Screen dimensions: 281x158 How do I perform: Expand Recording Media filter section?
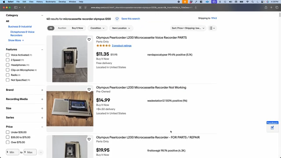click(42, 99)
